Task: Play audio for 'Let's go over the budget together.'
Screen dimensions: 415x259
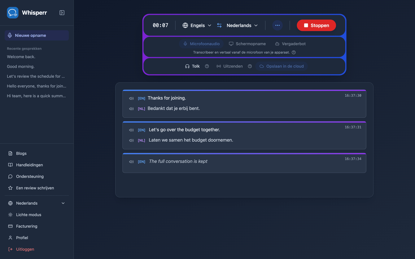Action: (x=132, y=130)
